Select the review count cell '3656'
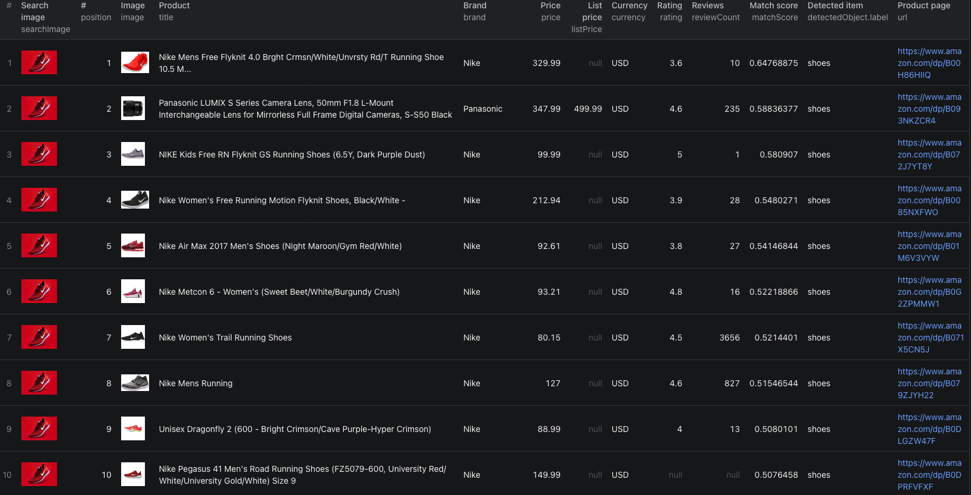The width and height of the screenshot is (971, 495). pyautogui.click(x=729, y=338)
